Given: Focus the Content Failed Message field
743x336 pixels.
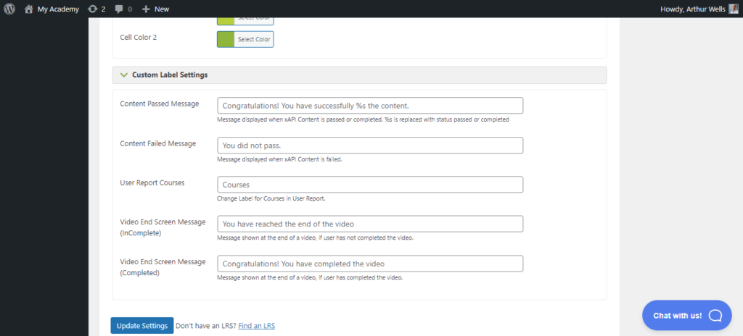Looking at the screenshot, I should [370, 146].
